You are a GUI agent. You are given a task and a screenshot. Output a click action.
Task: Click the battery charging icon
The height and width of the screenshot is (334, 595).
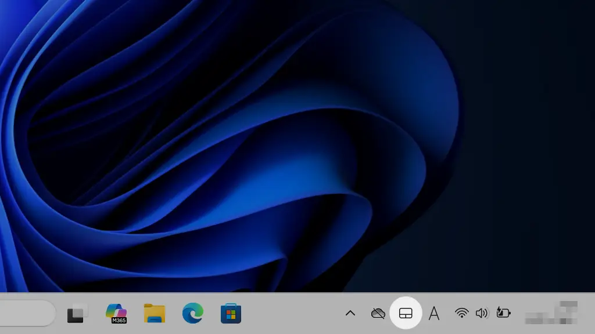coord(503,314)
